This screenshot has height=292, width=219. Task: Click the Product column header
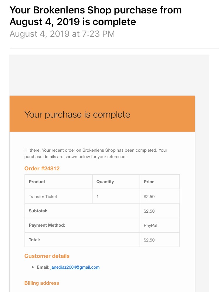[59, 182]
